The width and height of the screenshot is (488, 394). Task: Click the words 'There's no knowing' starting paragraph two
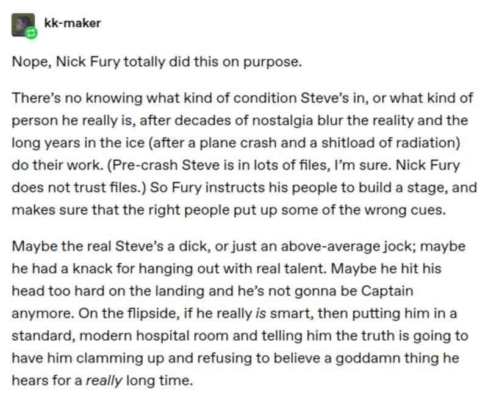click(77, 98)
